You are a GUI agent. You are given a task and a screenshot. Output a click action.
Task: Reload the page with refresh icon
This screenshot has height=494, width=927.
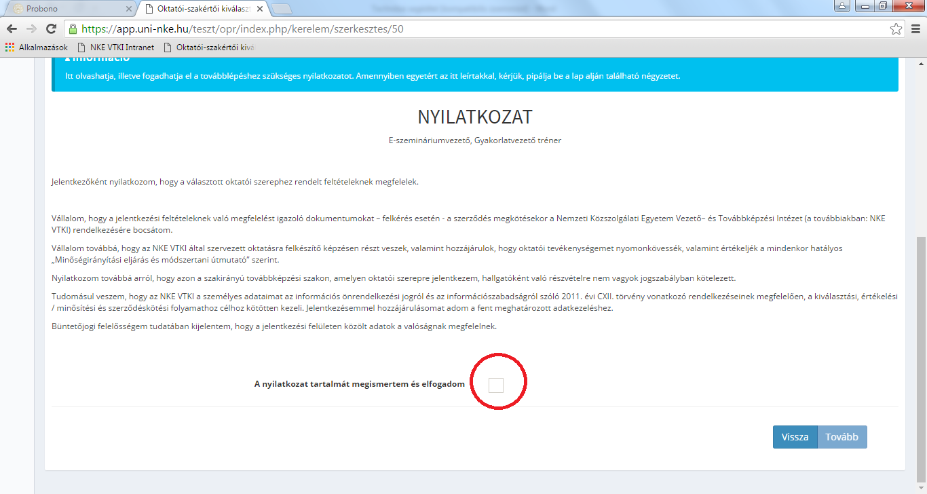click(51, 29)
